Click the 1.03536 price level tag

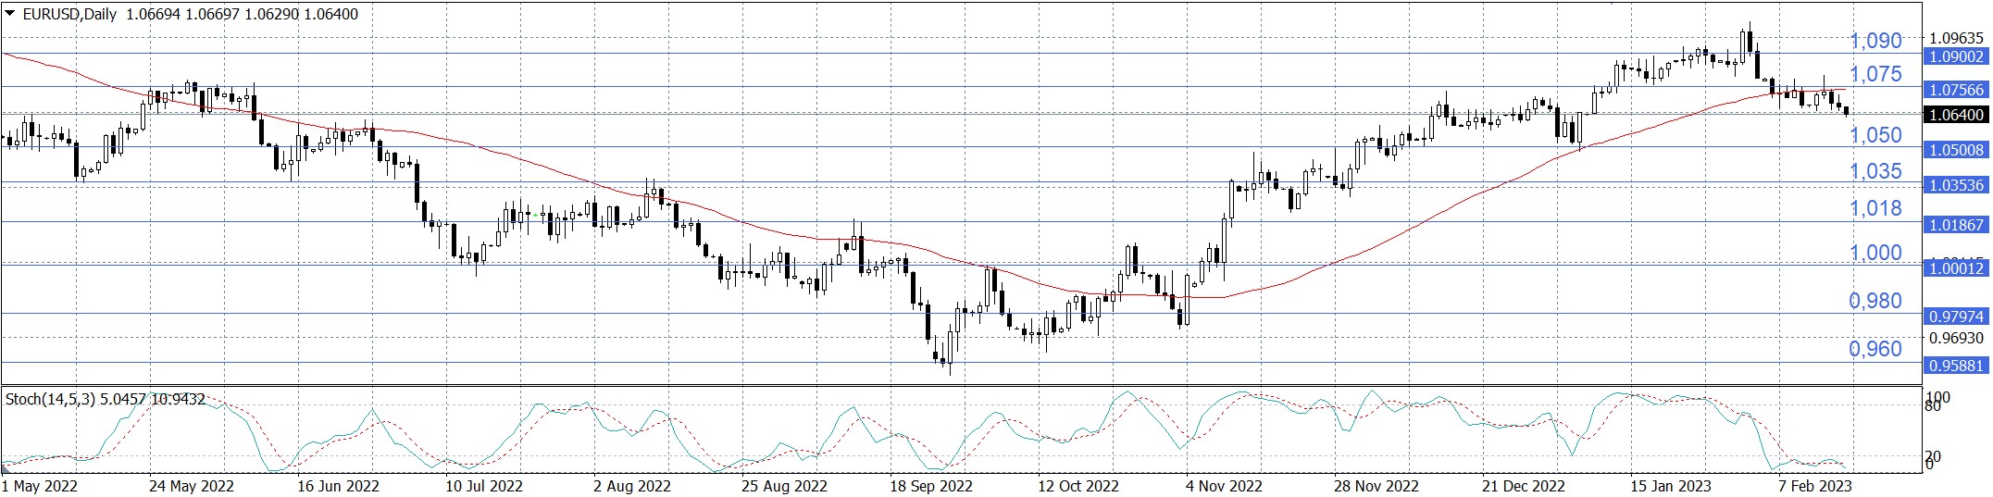pyautogui.click(x=1954, y=185)
